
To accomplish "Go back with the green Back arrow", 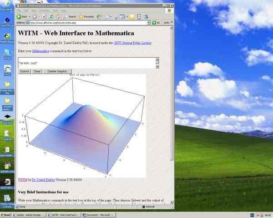I will 22,17.
